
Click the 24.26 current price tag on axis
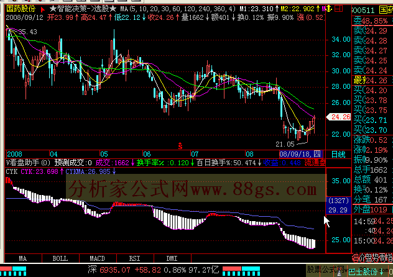tap(339, 117)
